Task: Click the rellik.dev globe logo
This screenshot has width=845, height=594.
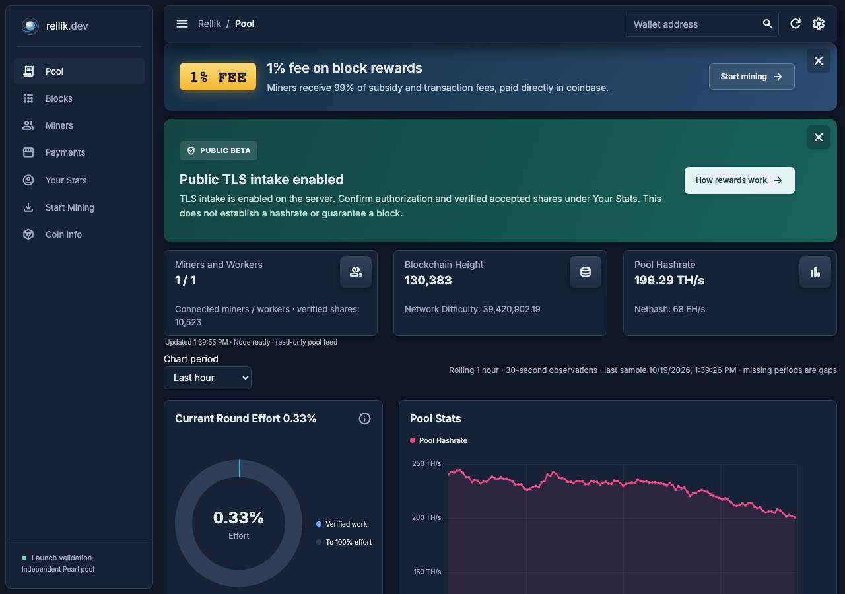Action: coord(30,26)
